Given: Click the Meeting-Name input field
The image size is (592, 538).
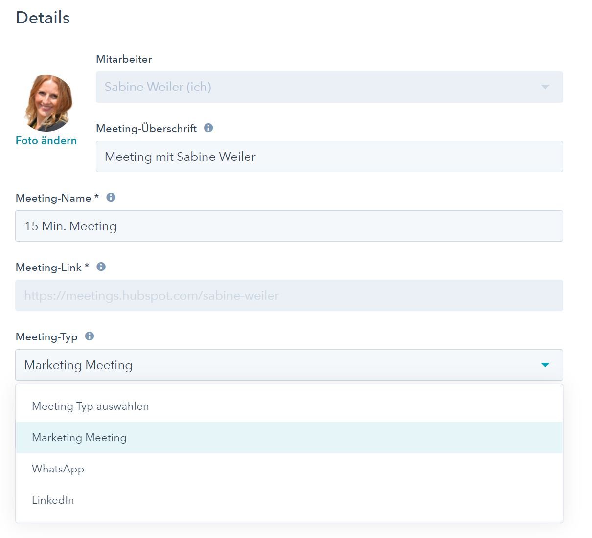Looking at the screenshot, I should (289, 226).
